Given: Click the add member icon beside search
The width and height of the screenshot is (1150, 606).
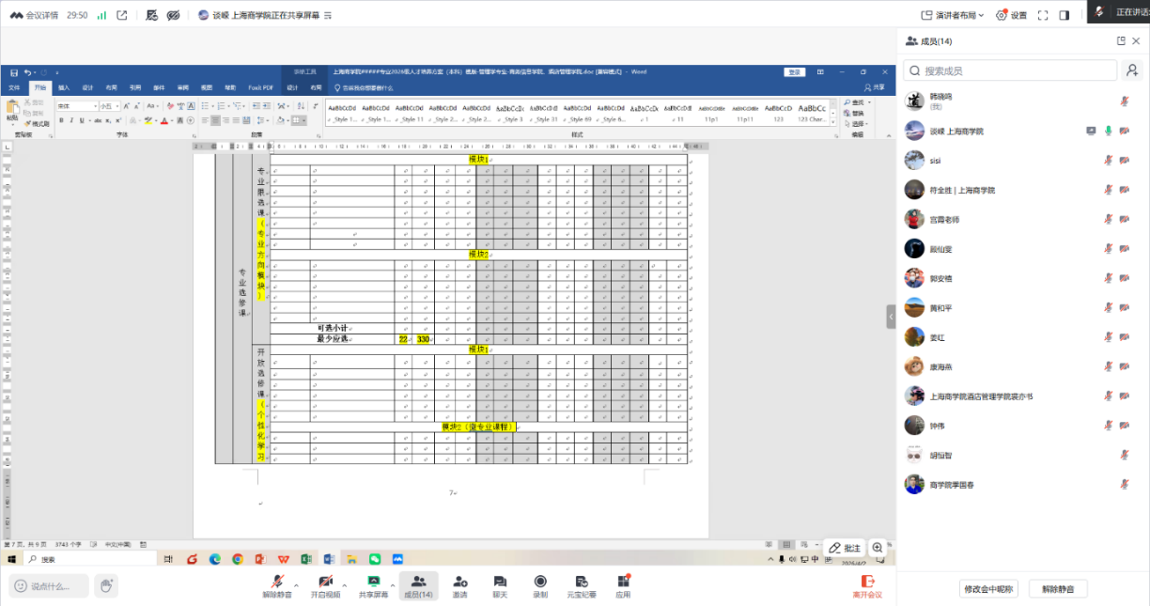Looking at the screenshot, I should click(1131, 70).
